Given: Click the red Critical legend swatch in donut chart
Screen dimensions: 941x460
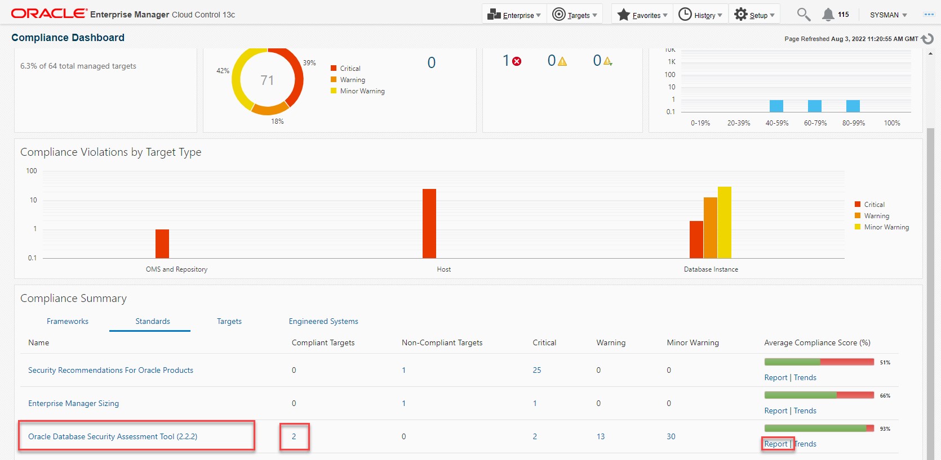Looking at the screenshot, I should click(x=334, y=68).
